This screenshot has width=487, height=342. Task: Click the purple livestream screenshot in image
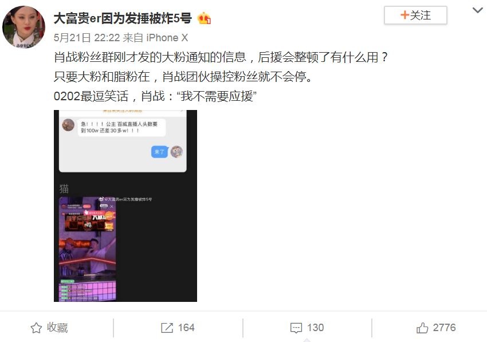point(88,249)
